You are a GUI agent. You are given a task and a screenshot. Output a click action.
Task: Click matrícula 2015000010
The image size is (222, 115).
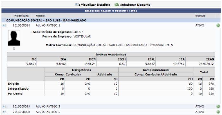click(21, 25)
